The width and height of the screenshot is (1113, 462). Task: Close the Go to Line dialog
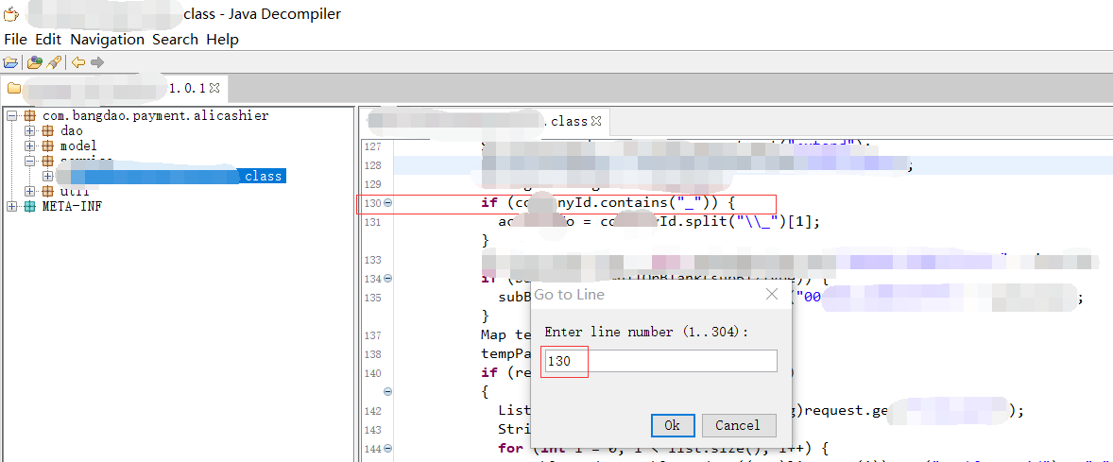(x=772, y=294)
